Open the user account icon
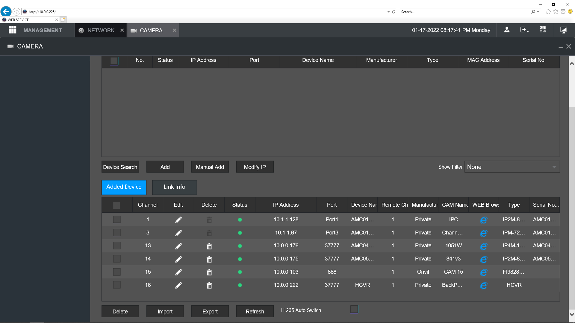 507,30
